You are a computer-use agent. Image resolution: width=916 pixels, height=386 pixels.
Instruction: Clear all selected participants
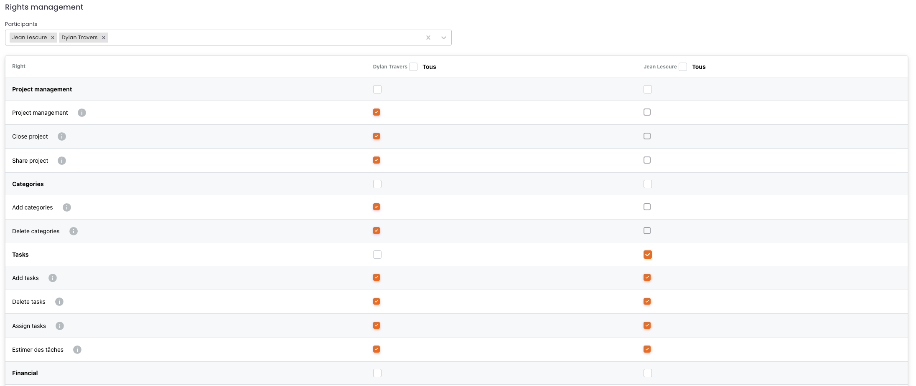tap(428, 38)
